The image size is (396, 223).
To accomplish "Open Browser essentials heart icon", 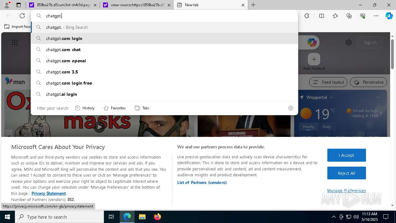I will coord(363,16).
